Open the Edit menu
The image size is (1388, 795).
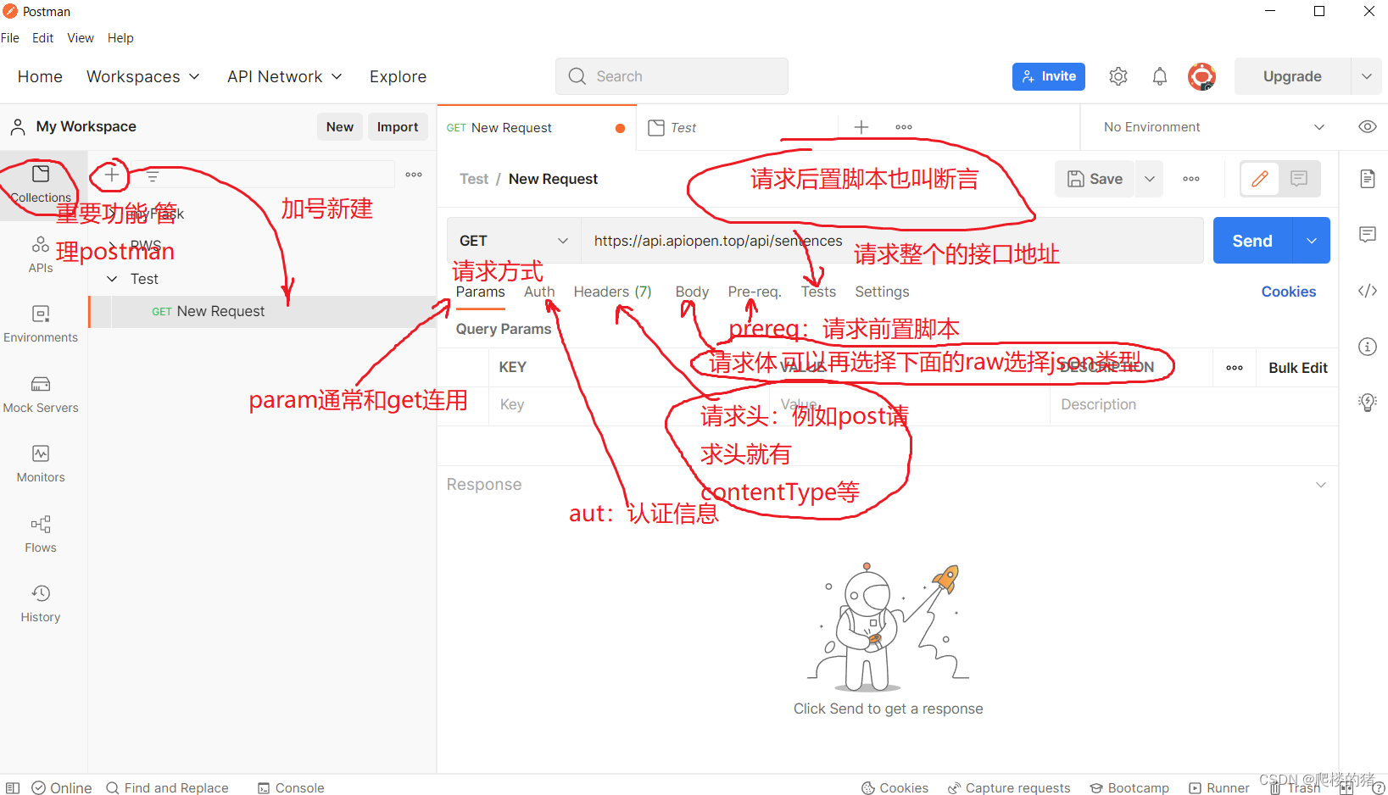[42, 38]
